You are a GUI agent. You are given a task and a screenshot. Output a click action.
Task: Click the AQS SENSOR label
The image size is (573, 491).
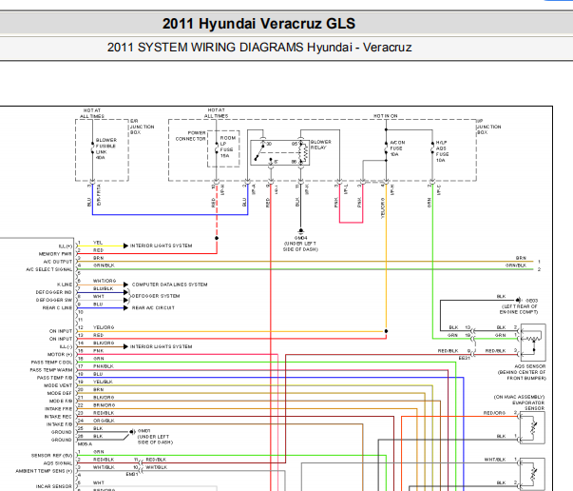coord(522,372)
